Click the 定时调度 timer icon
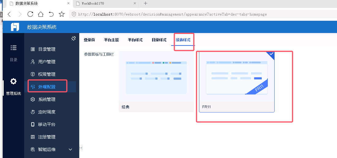This screenshot has height=158, width=337. click(x=33, y=112)
